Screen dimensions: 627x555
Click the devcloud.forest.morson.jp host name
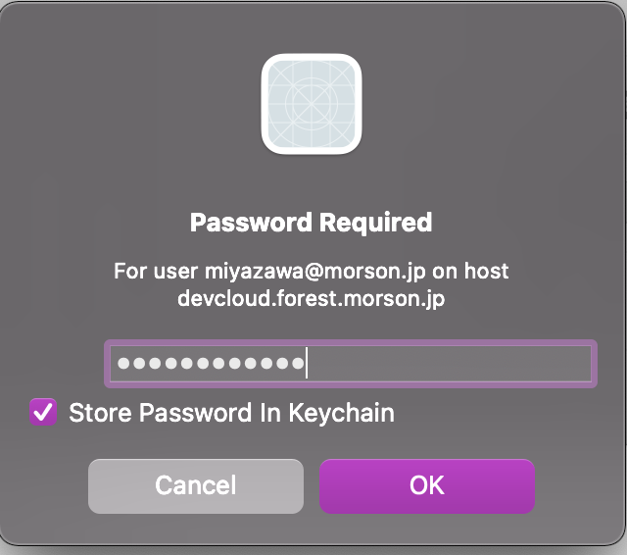coord(311,298)
